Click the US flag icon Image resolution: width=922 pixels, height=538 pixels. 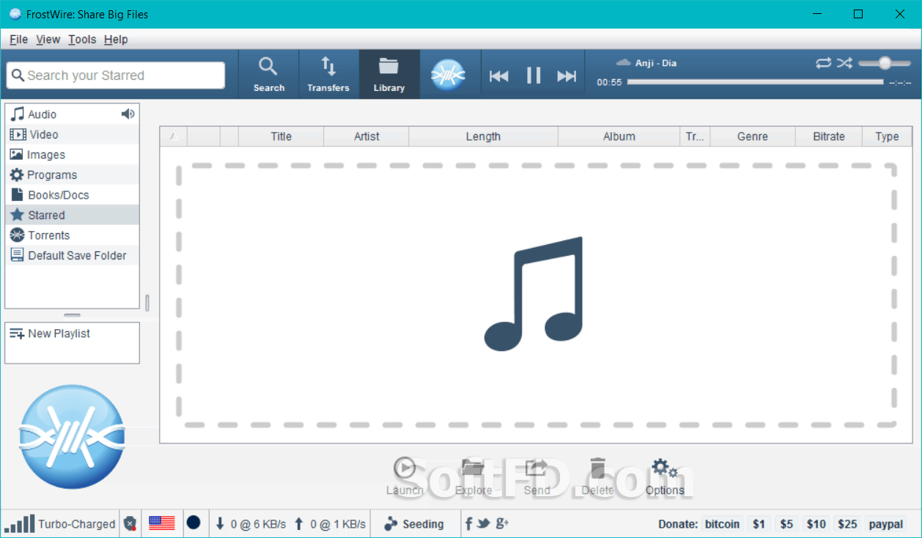[x=162, y=523]
